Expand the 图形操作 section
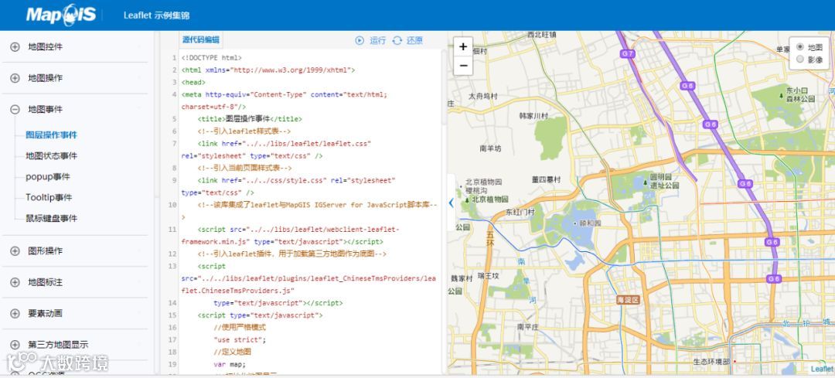The image size is (835, 378). [x=15, y=250]
